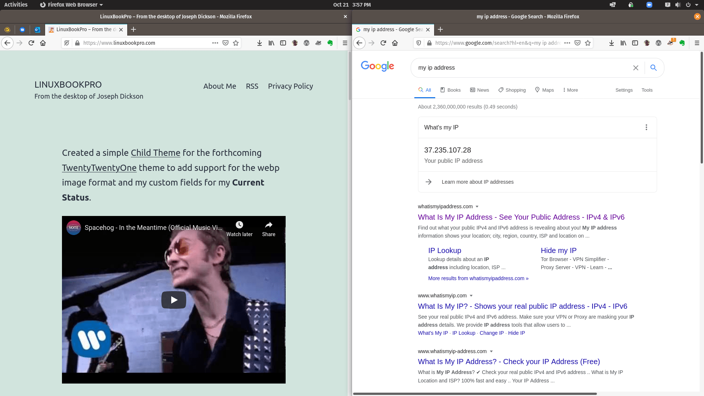Open Activities overview

point(16,5)
